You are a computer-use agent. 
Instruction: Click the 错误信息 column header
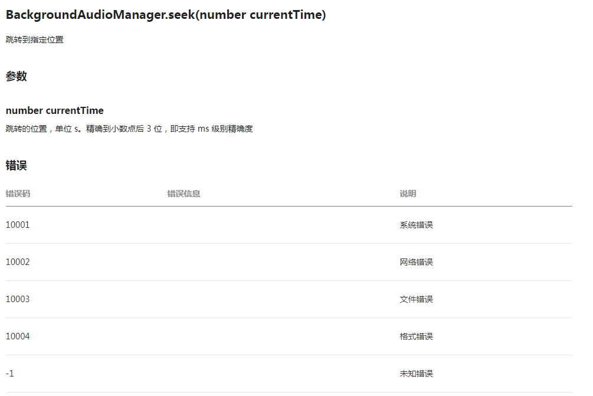(x=184, y=194)
